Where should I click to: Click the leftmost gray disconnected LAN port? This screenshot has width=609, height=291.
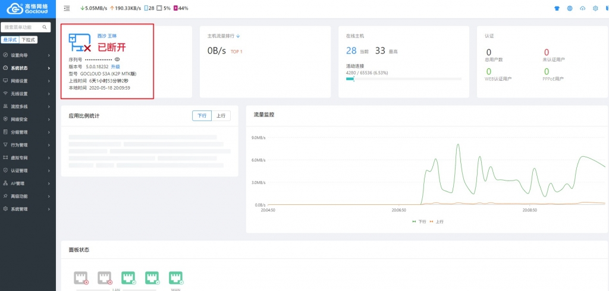click(x=81, y=278)
